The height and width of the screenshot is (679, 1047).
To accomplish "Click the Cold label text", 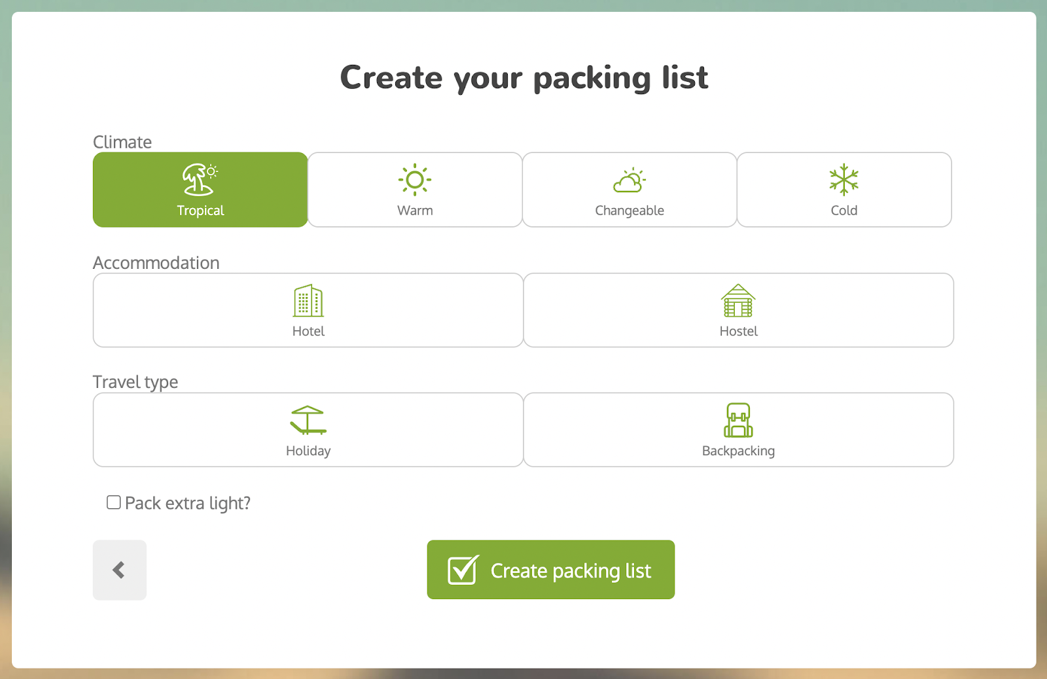I will (x=843, y=211).
